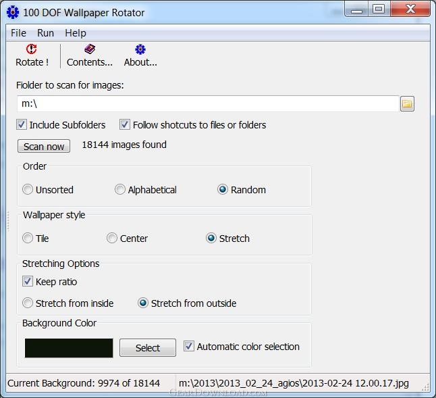Click the Select color button
Viewport: 436px width, 398px height.
point(148,347)
